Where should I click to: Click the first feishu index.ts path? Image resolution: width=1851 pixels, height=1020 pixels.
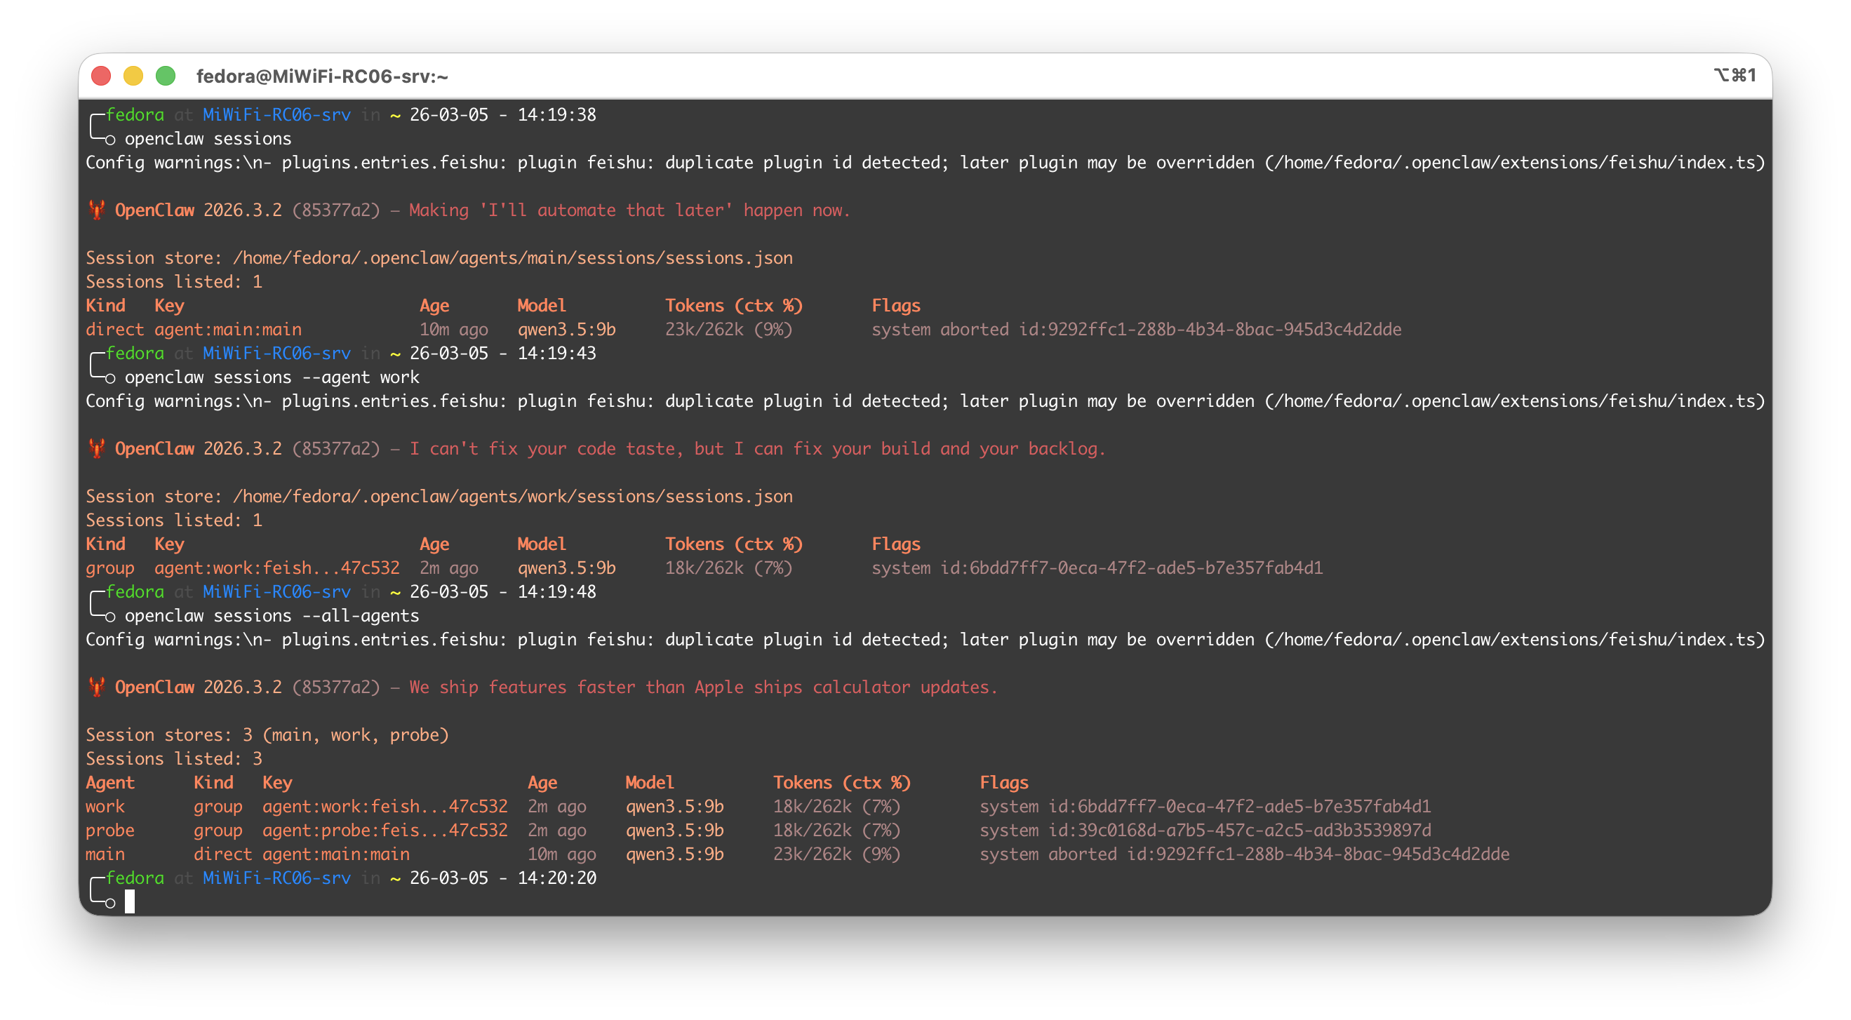pos(1515,163)
